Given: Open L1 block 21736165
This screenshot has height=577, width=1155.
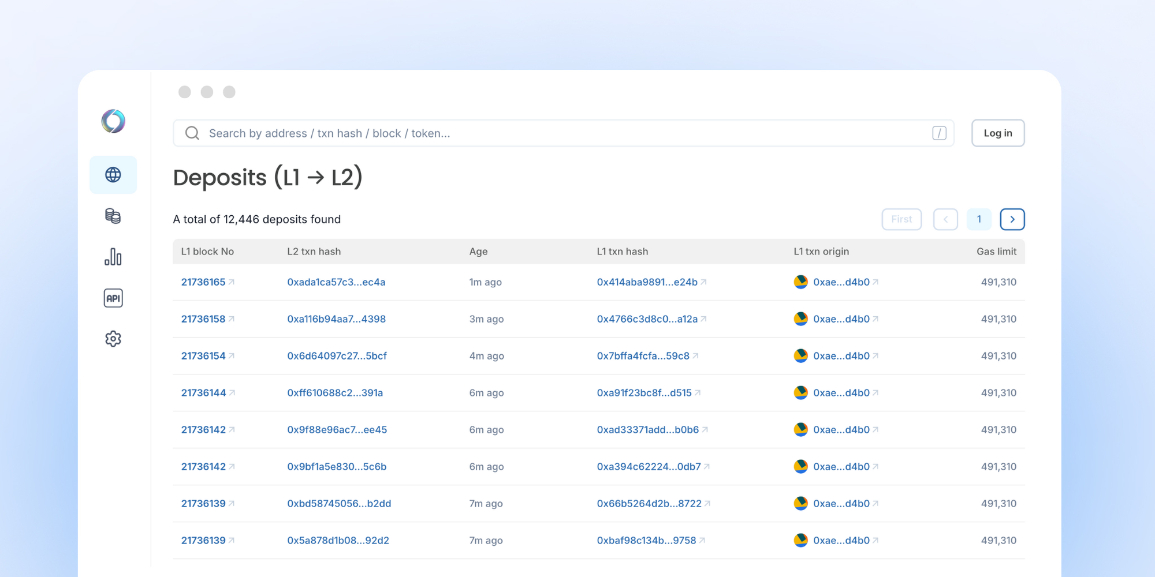Looking at the screenshot, I should point(203,282).
